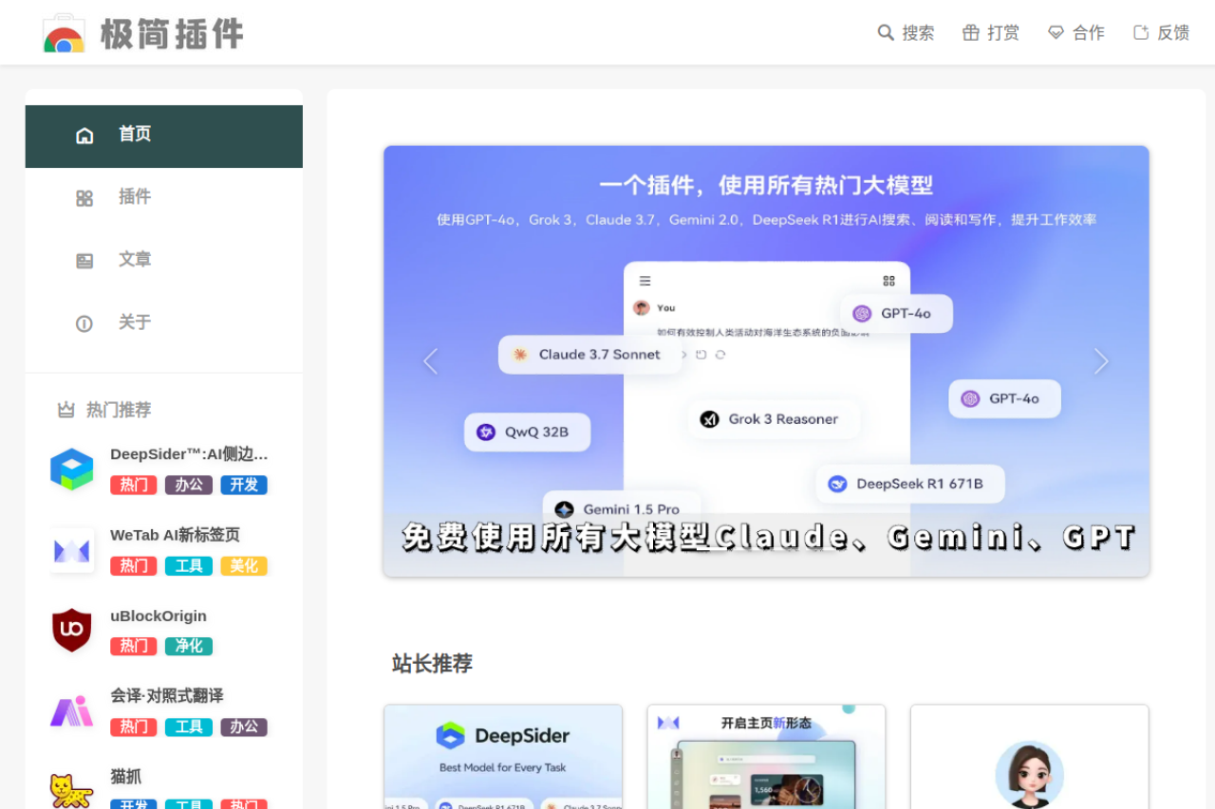The width and height of the screenshot is (1215, 809).
Task: Click 热门 tag under DeepSider
Action: 134,485
